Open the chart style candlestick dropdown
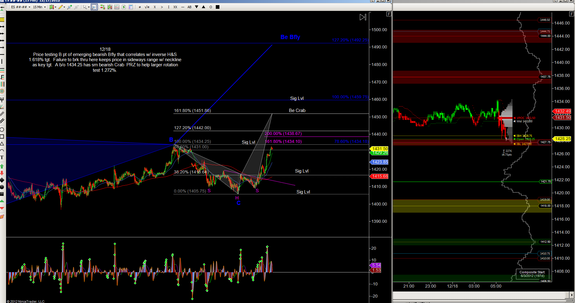Viewport: 575px width, 303px height. coord(53,7)
